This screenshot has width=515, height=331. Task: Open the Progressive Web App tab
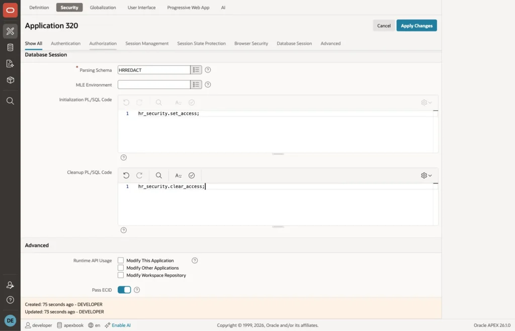188,7
